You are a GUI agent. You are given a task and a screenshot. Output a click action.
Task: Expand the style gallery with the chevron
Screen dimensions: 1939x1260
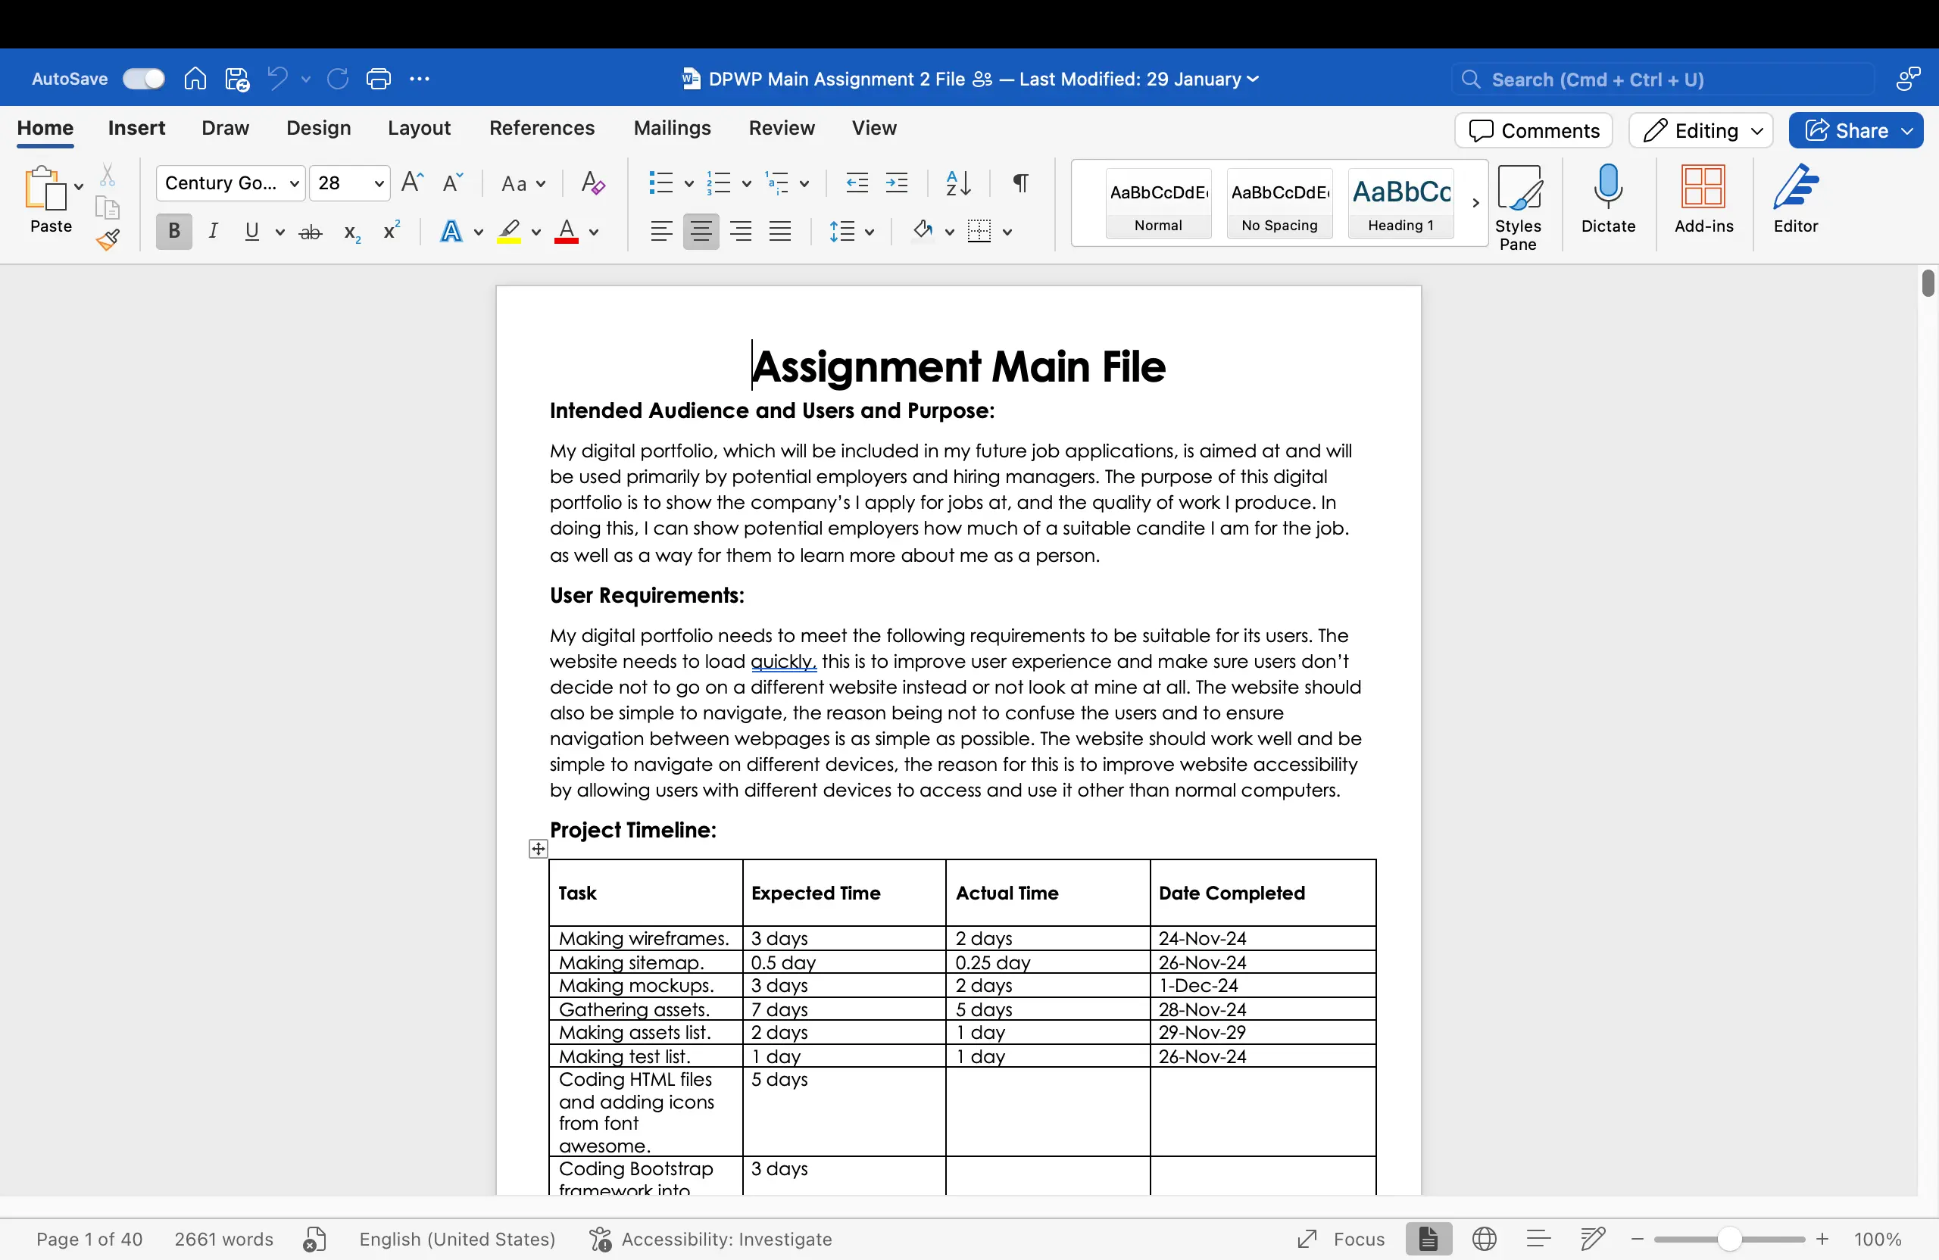[x=1475, y=203]
